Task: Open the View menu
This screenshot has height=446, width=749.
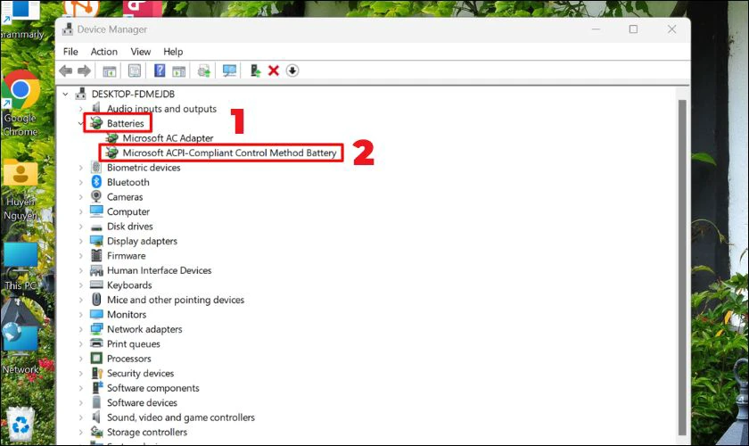Action: [141, 52]
